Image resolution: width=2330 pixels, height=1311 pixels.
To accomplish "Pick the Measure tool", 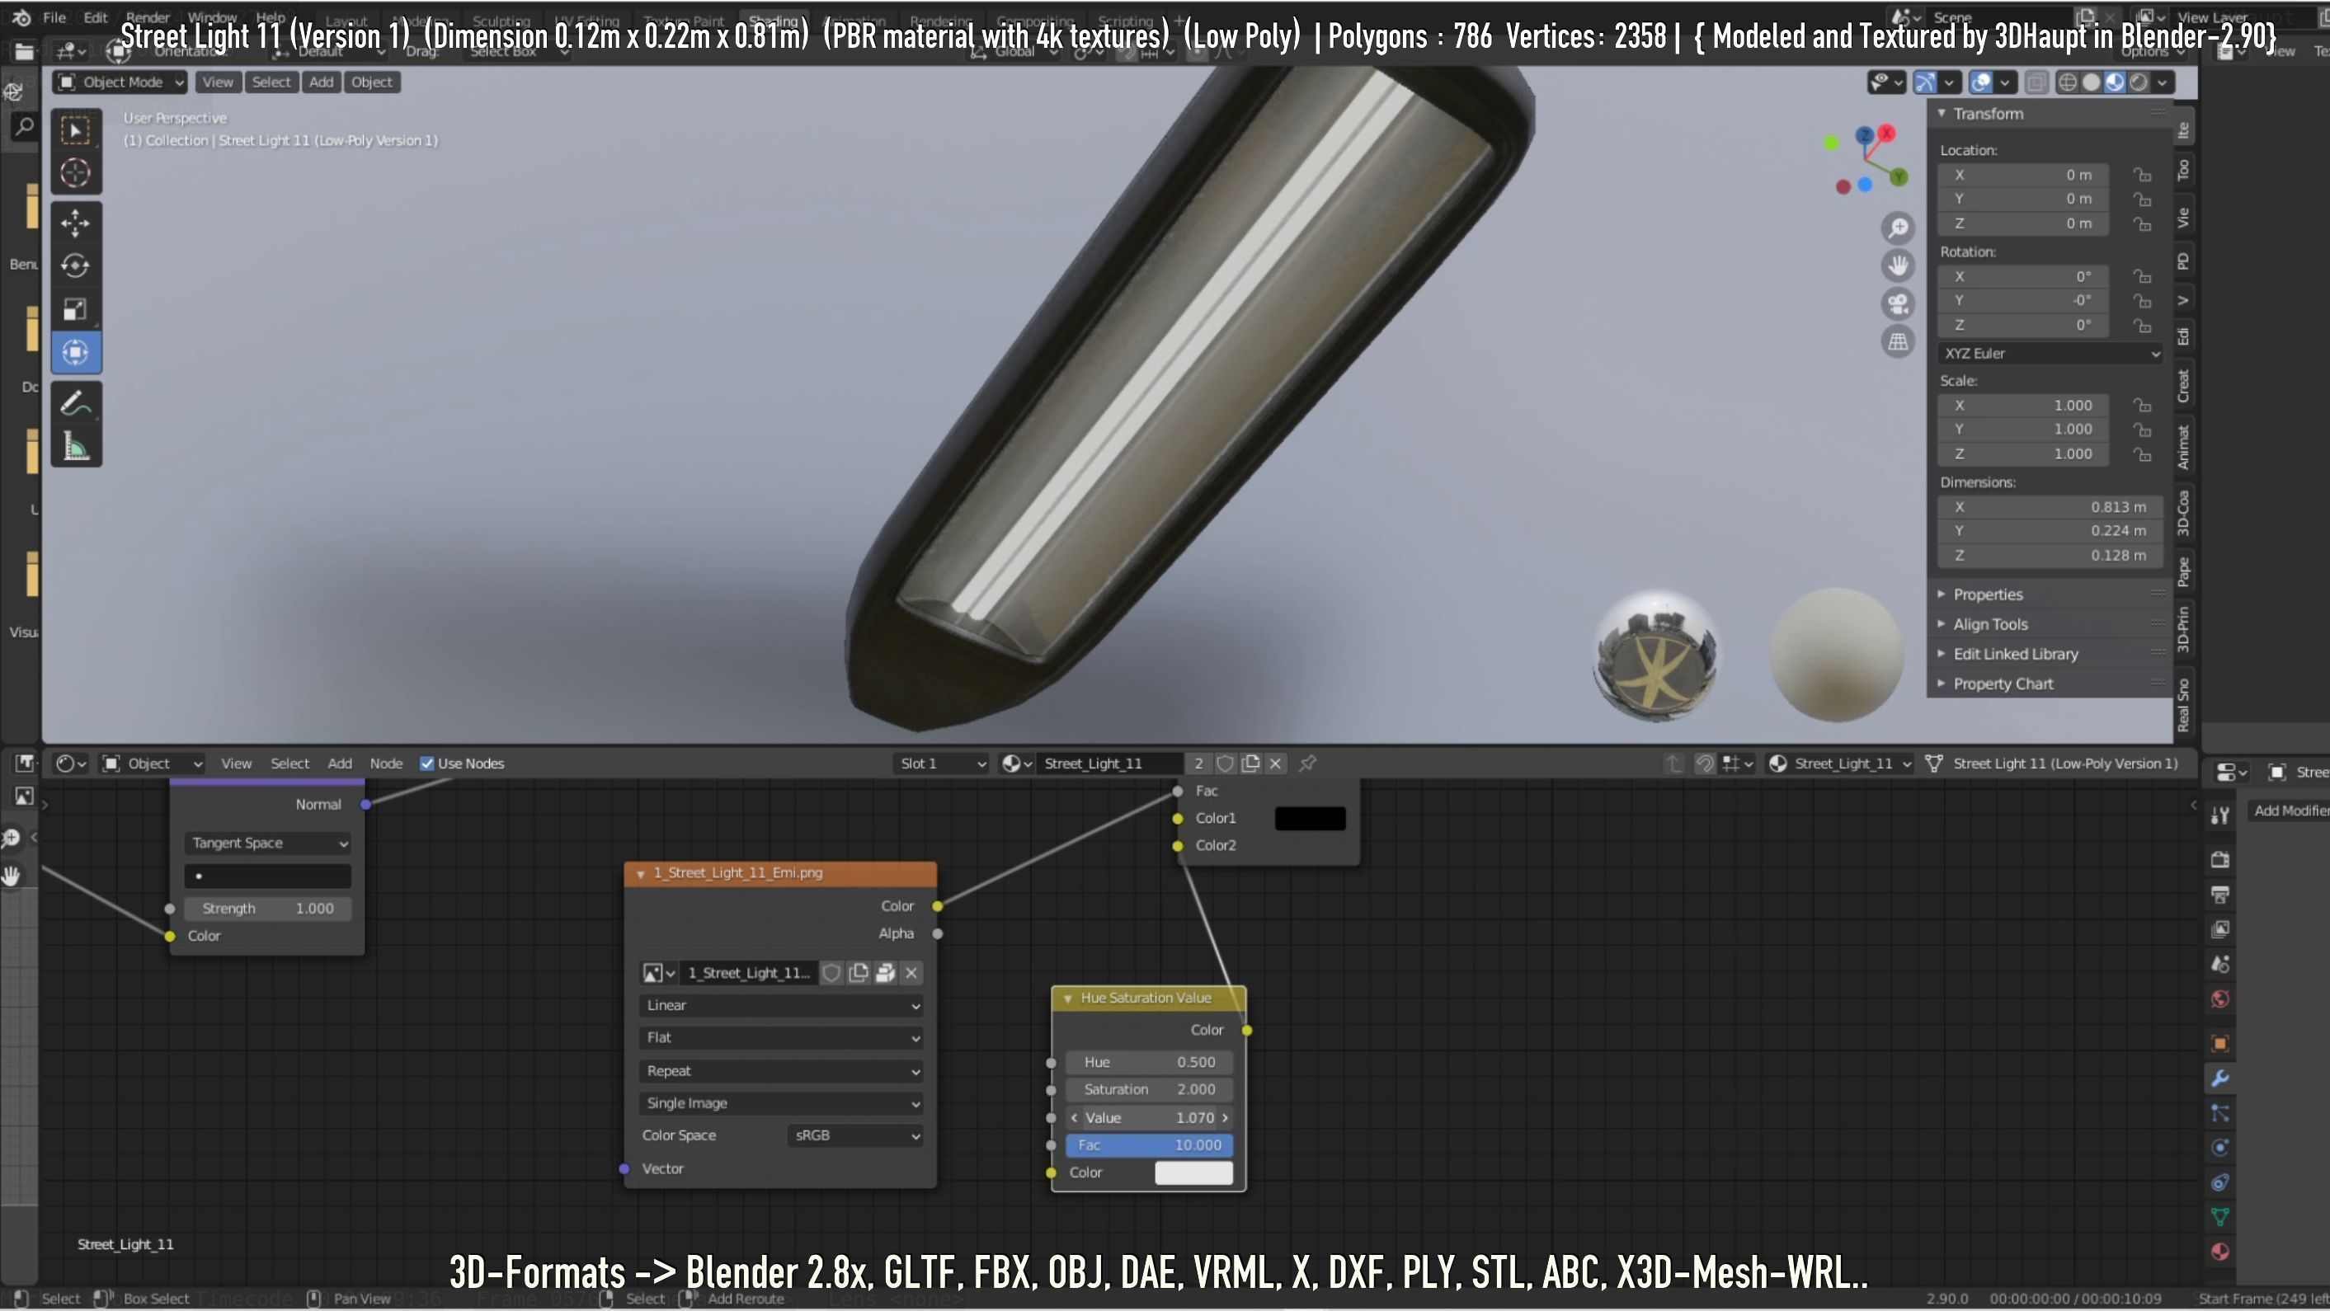I will point(76,447).
